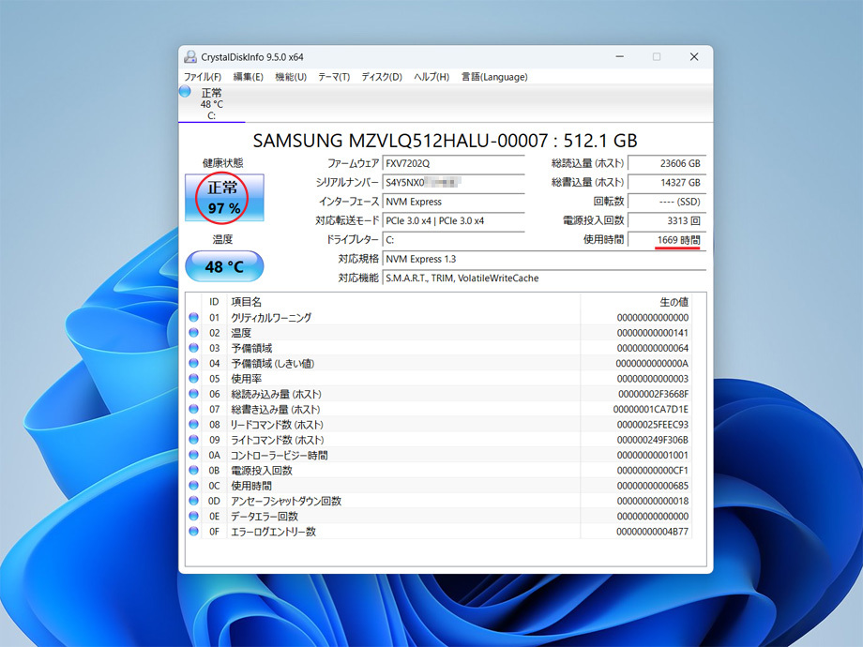Click raw value 00000001CA7D1E
Image resolution: width=863 pixels, height=647 pixels.
(651, 410)
